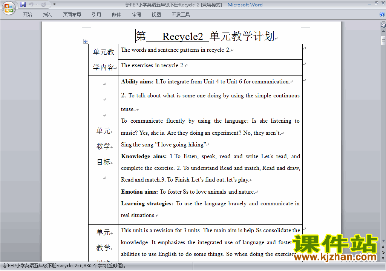Click the vertical scrollbar down arrow
This screenshot has height=271, width=386.
[383, 241]
